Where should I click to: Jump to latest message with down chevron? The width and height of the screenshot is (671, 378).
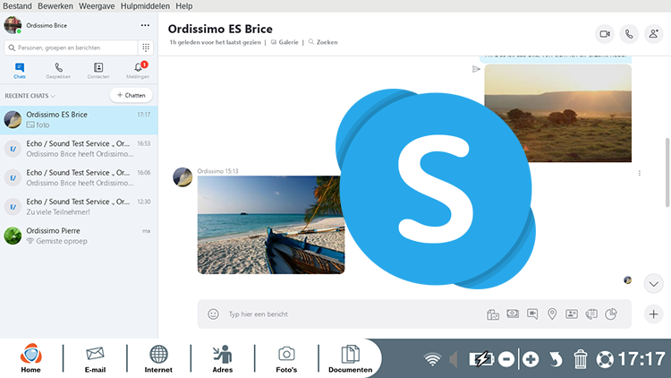pyautogui.click(x=653, y=284)
